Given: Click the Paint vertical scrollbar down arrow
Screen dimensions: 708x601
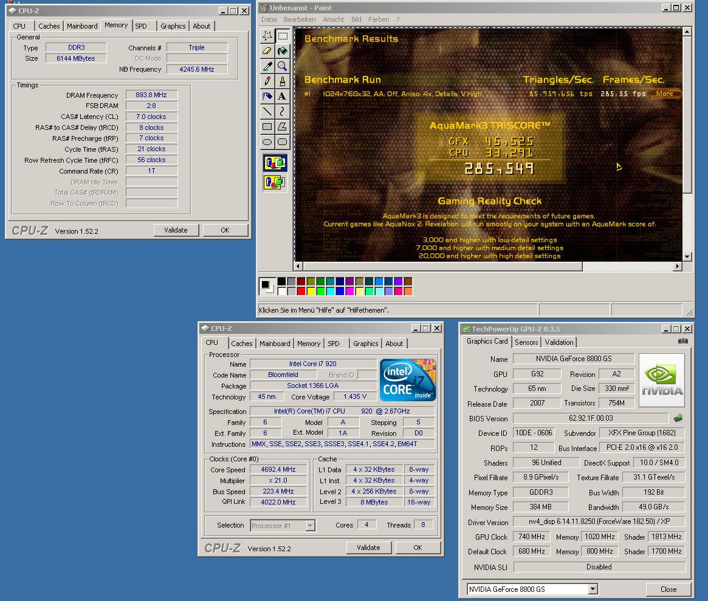Looking at the screenshot, I should pyautogui.click(x=687, y=257).
